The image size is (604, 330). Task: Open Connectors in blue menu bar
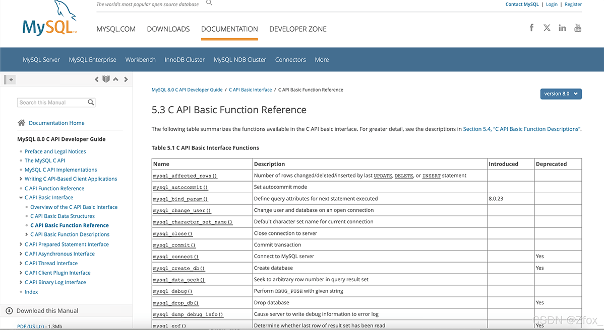coord(290,59)
